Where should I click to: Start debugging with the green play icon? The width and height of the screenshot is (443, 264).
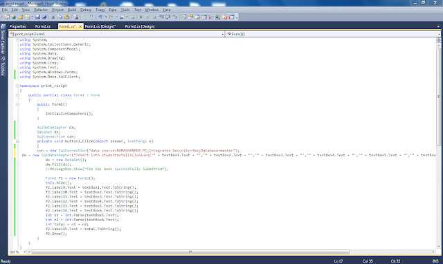click(141, 17)
